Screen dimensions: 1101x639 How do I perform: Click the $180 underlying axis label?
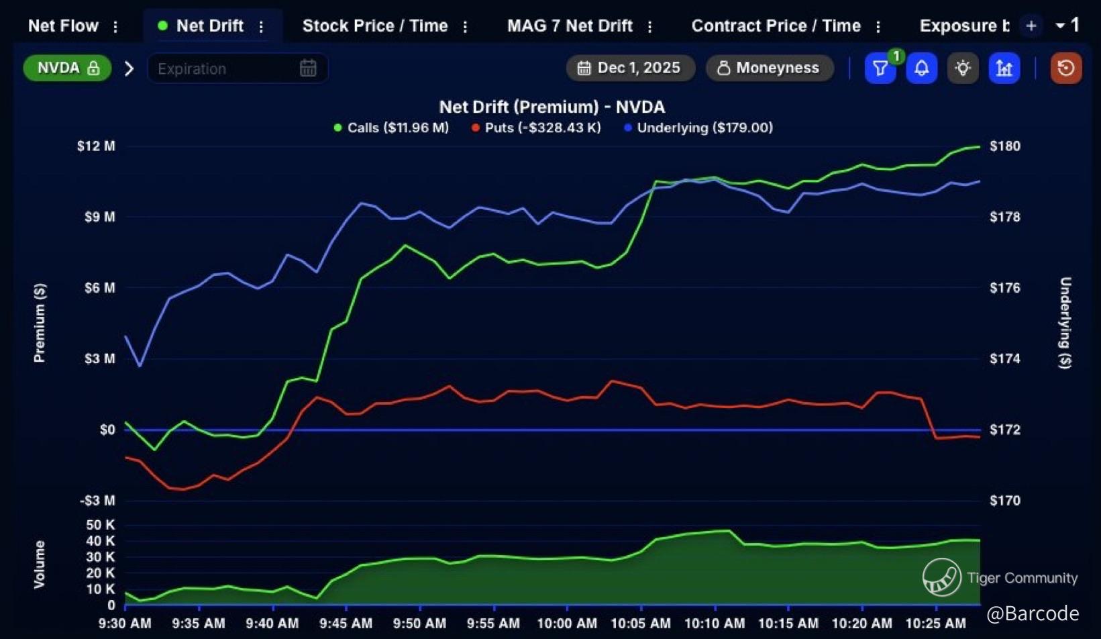click(1005, 146)
